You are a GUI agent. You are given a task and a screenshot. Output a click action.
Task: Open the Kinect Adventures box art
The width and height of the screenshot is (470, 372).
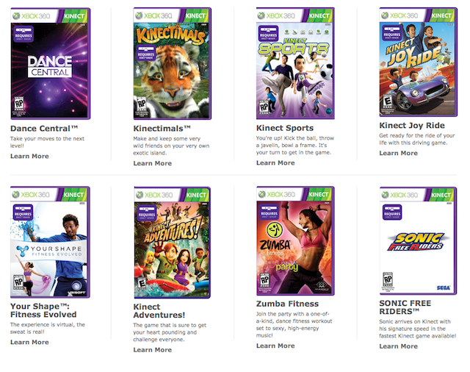173,243
